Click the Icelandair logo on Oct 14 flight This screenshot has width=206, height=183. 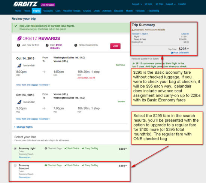pos(19,65)
